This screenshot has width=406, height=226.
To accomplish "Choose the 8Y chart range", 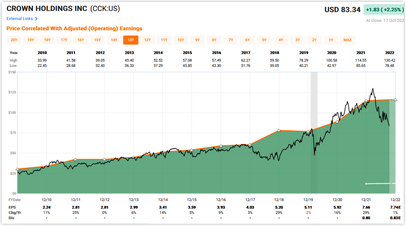I will (214, 40).
